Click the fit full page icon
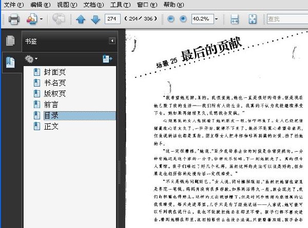 (253, 19)
